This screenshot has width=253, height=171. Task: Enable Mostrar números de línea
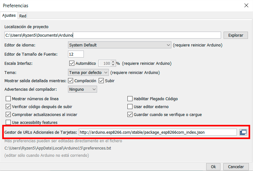click(x=8, y=99)
